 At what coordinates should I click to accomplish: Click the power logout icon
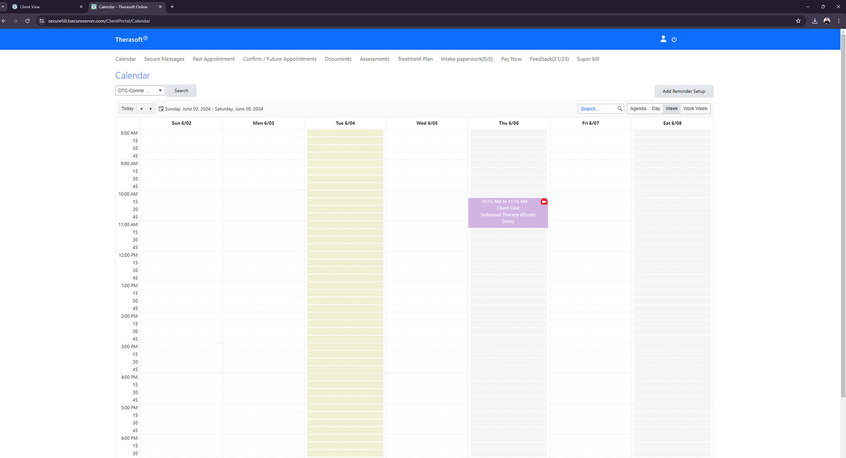pos(674,39)
